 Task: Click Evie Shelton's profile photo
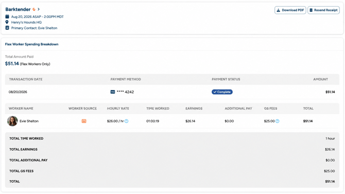coord(12,121)
